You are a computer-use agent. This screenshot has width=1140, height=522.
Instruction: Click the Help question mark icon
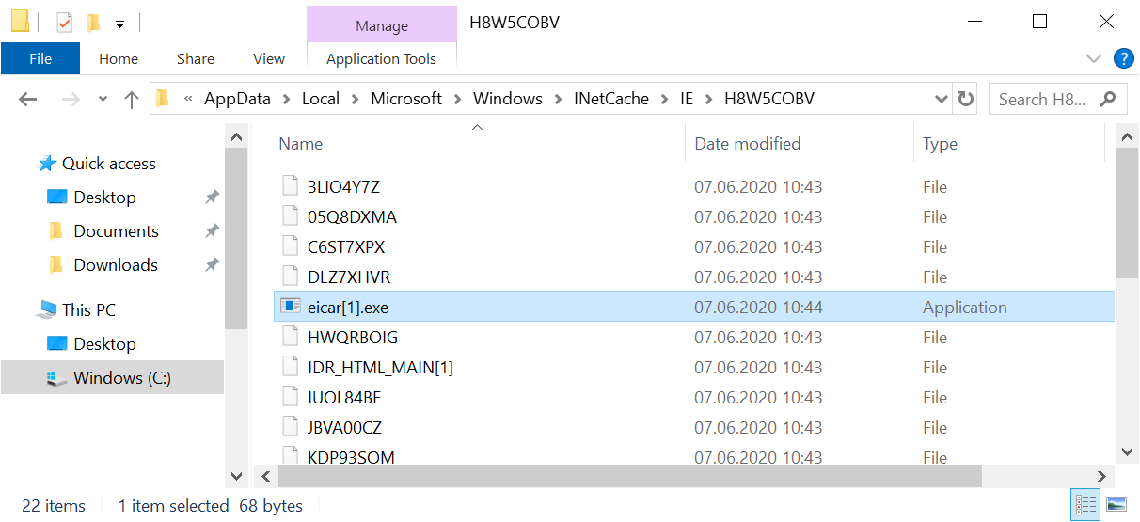[x=1123, y=58]
